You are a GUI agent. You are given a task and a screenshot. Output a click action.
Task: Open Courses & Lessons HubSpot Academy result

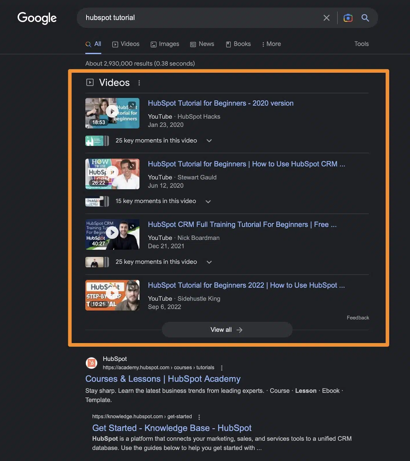[x=163, y=379]
